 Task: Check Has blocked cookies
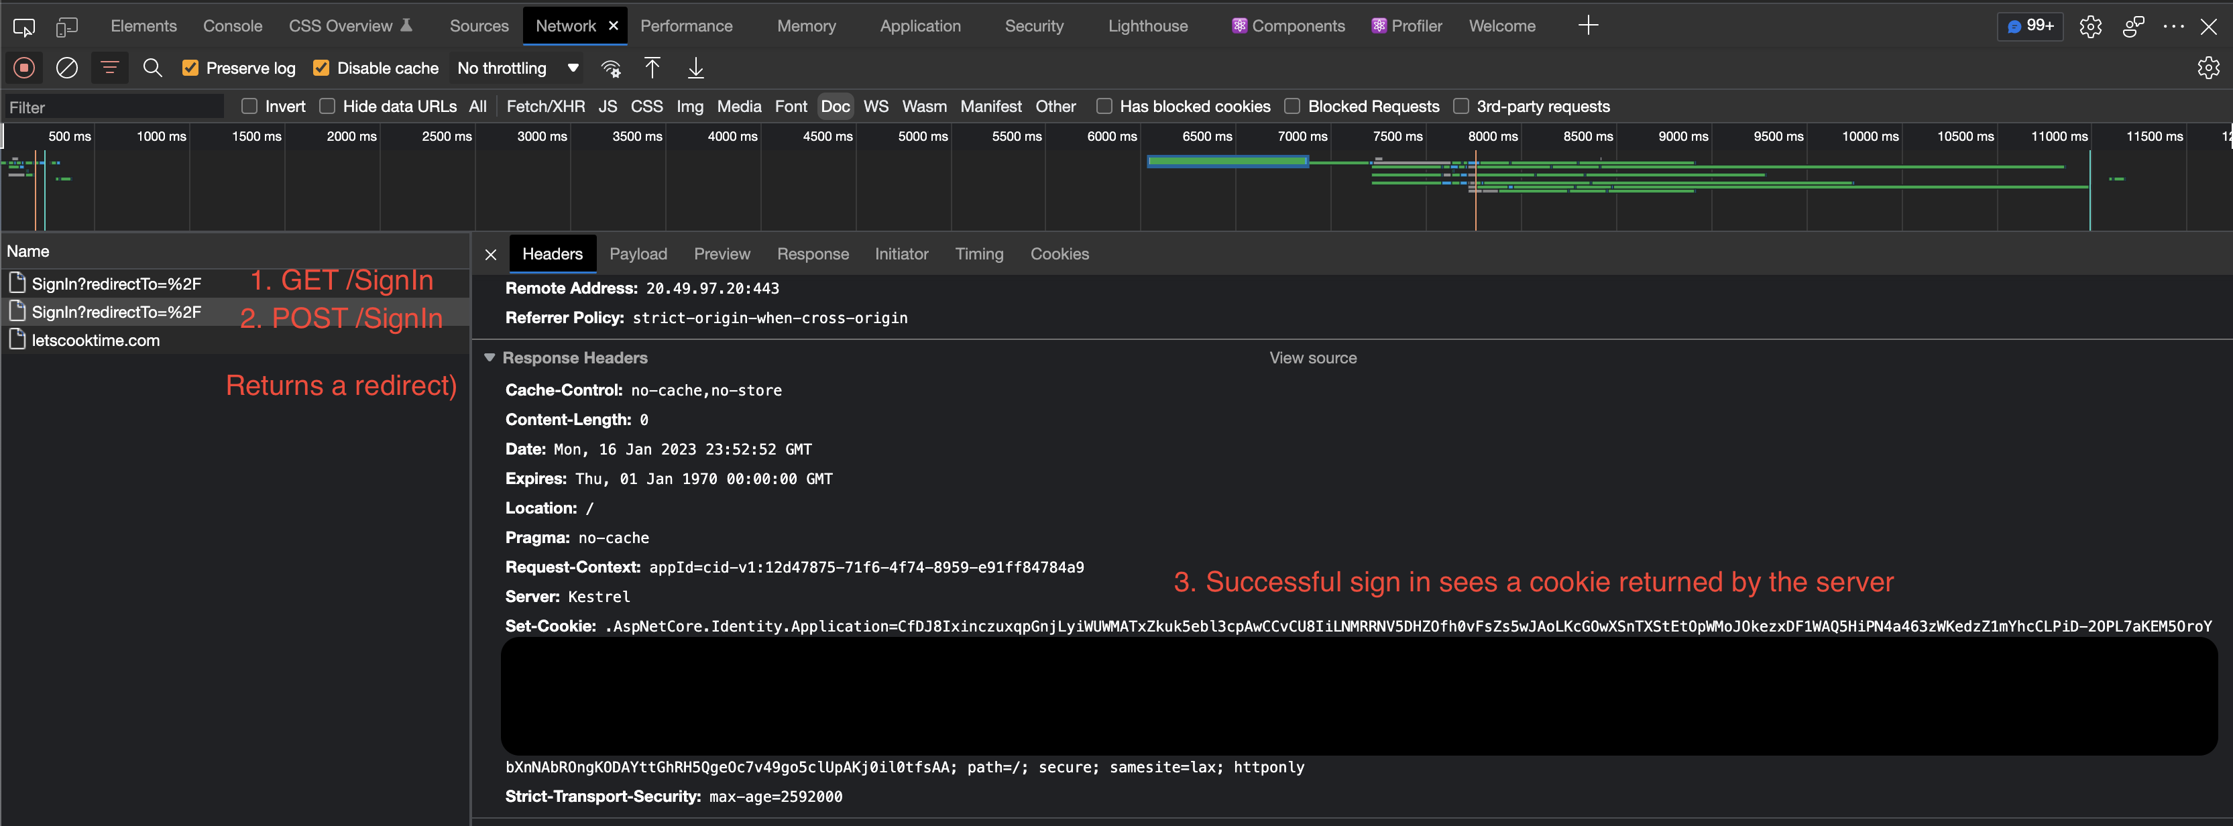(x=1104, y=107)
